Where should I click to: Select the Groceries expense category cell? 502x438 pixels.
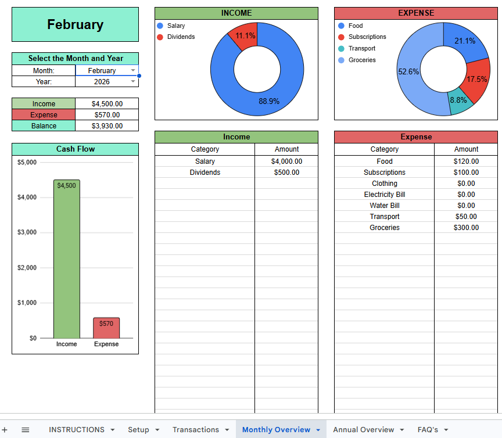click(x=385, y=227)
